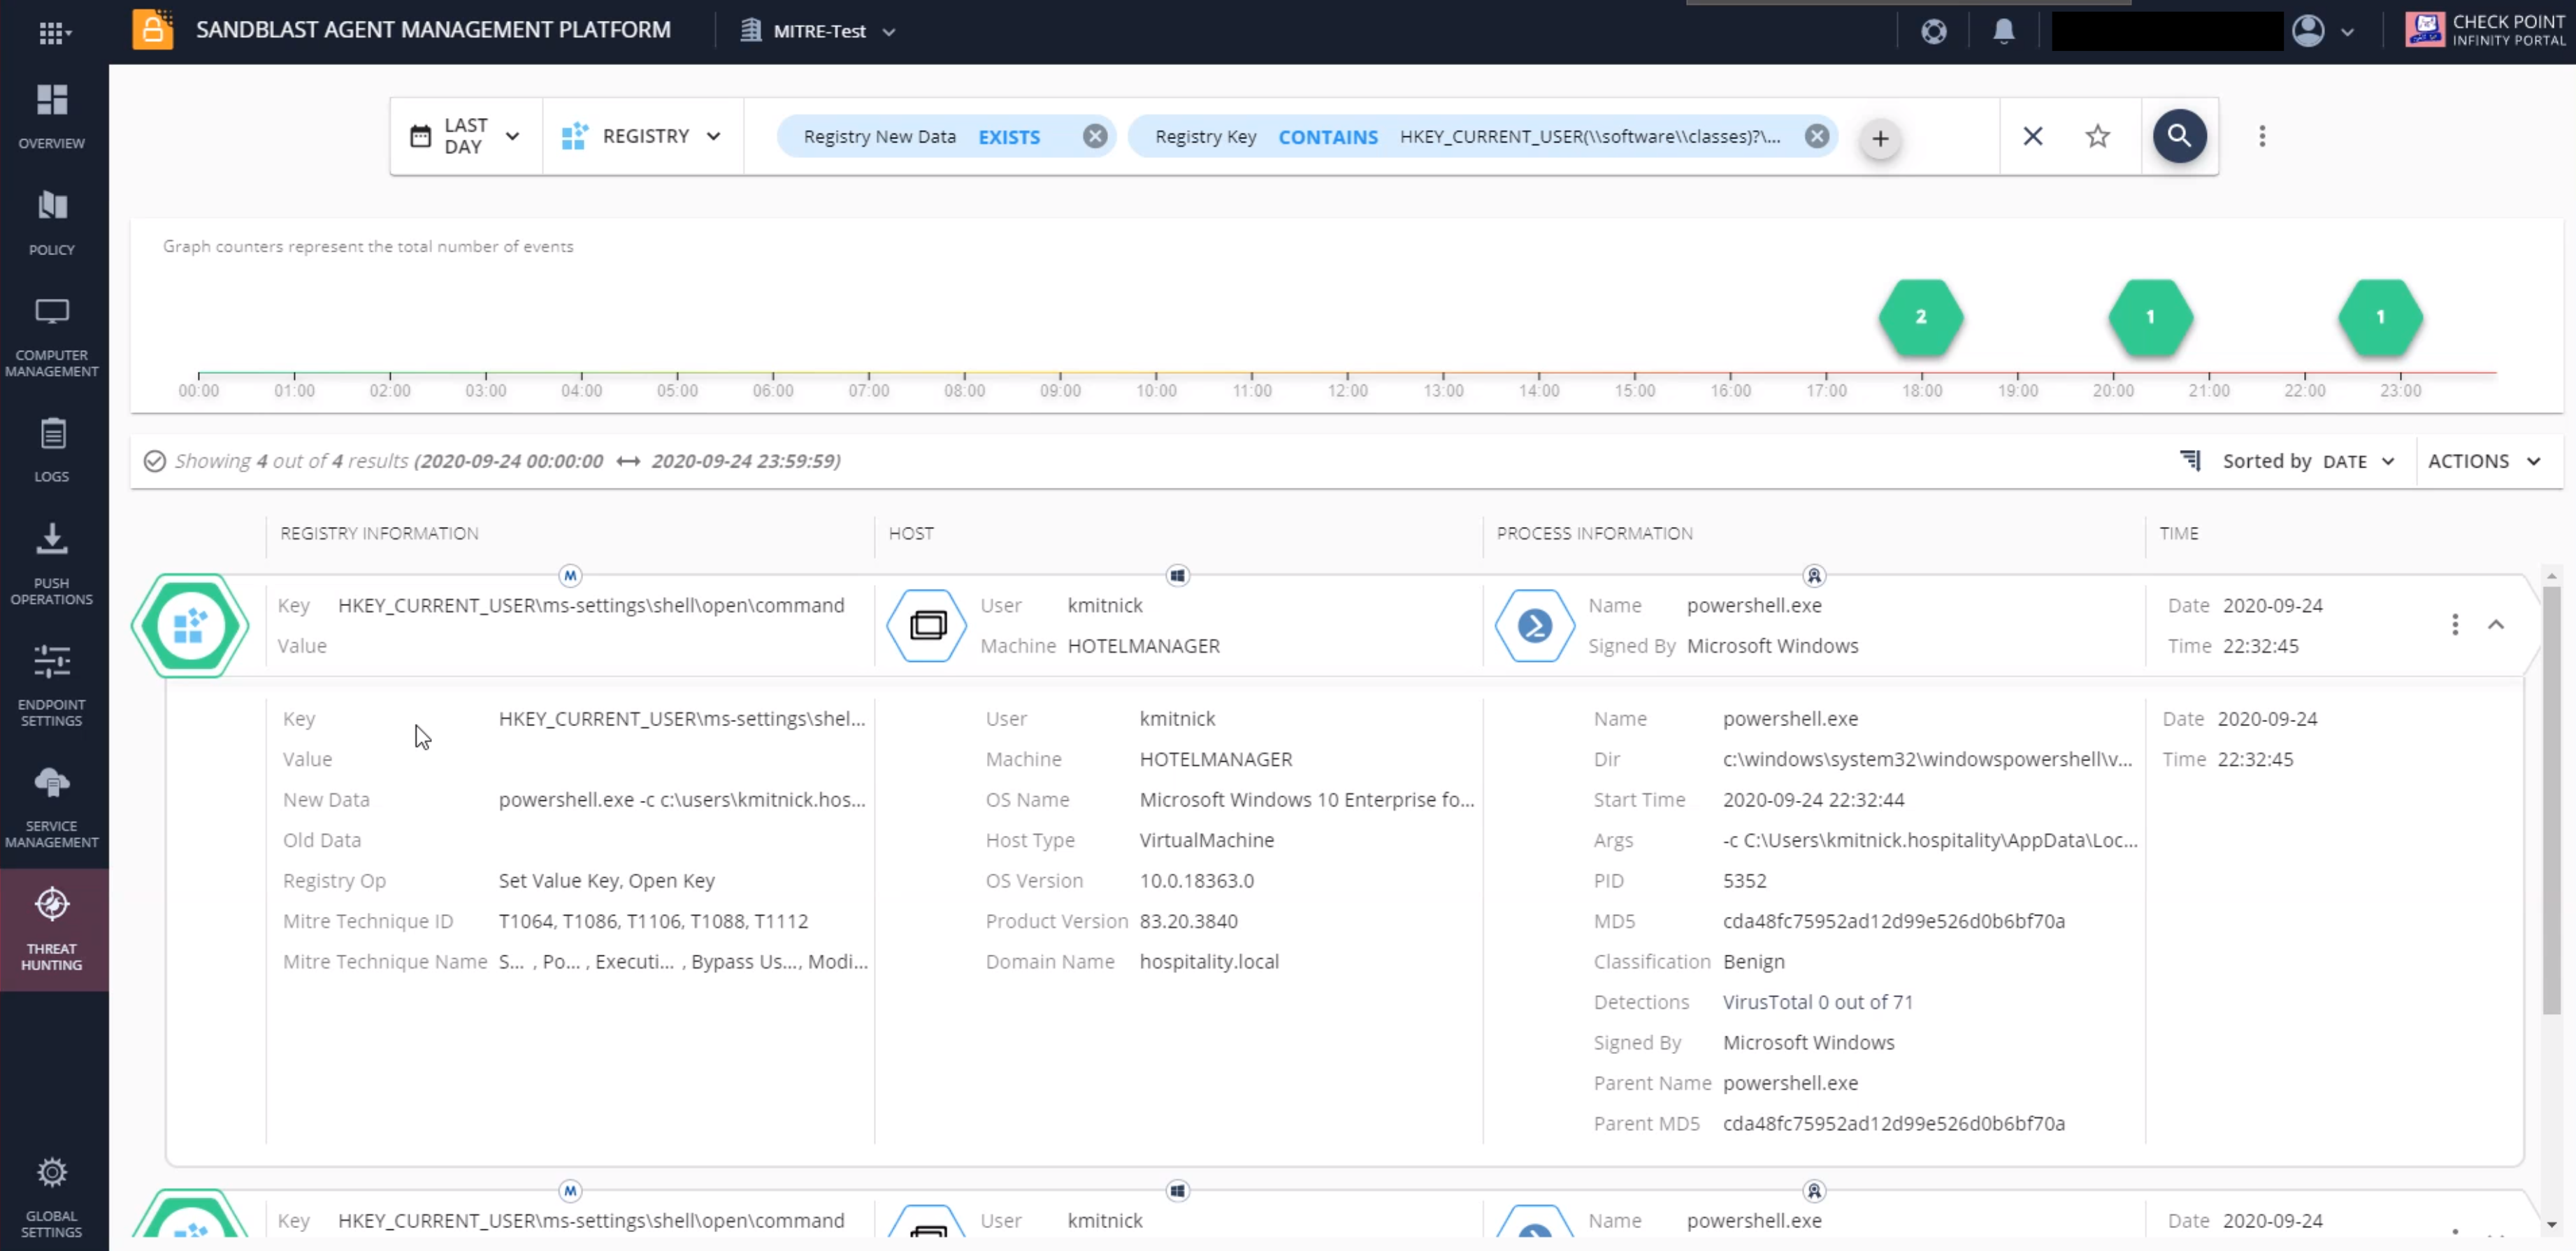Screen dimensions: 2576x1251
Task: Click Registry Op Set Value Key text
Action: tap(606, 881)
